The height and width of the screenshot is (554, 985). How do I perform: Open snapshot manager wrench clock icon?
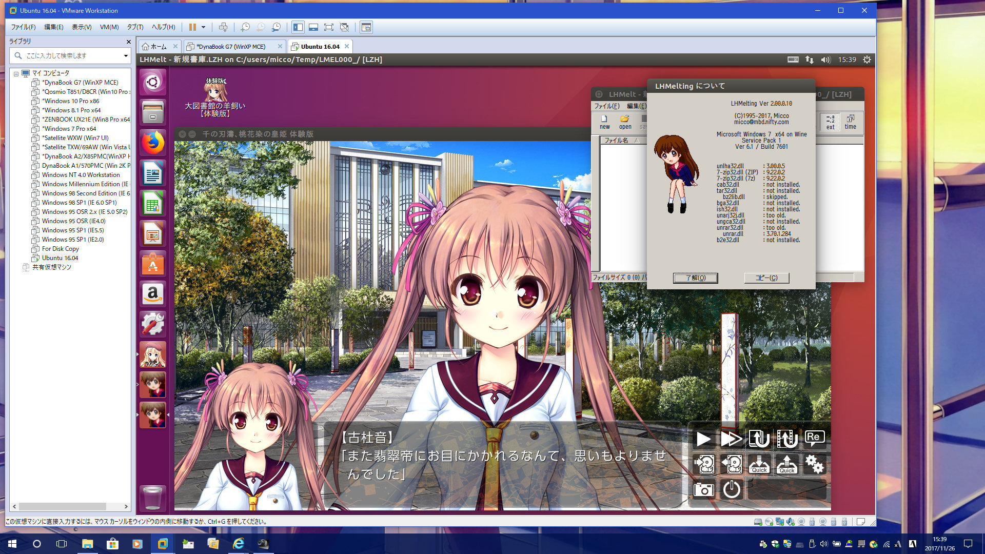pos(276,27)
